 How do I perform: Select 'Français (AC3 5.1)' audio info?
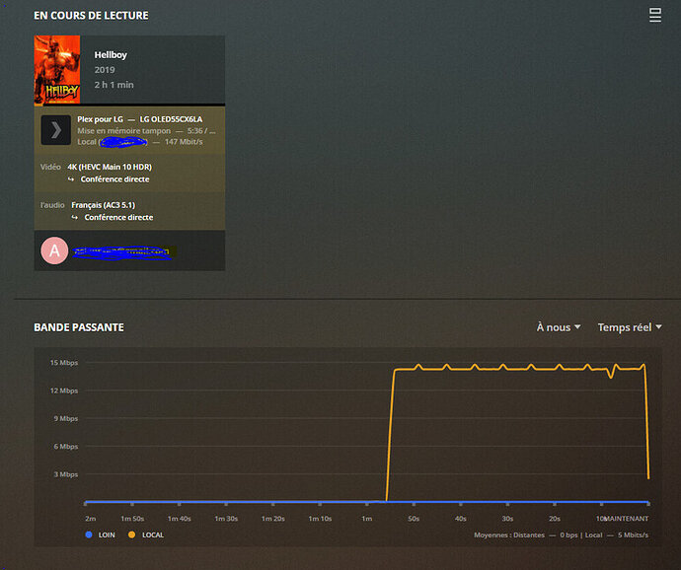(x=104, y=205)
